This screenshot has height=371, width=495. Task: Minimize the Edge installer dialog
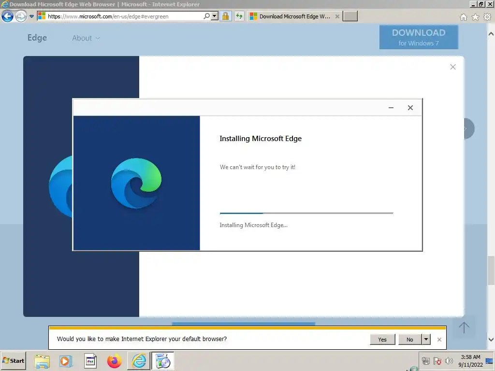(x=391, y=108)
